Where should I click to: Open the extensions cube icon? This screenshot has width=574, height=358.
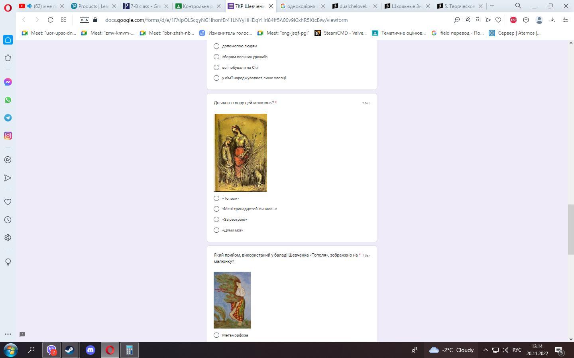click(526, 20)
